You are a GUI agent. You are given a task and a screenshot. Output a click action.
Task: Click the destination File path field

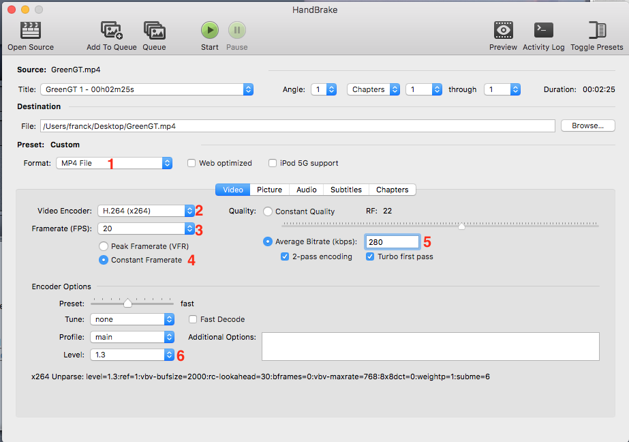298,126
